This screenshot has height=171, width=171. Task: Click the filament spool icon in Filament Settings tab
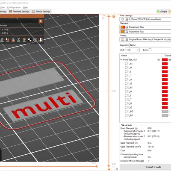pos(10,12)
